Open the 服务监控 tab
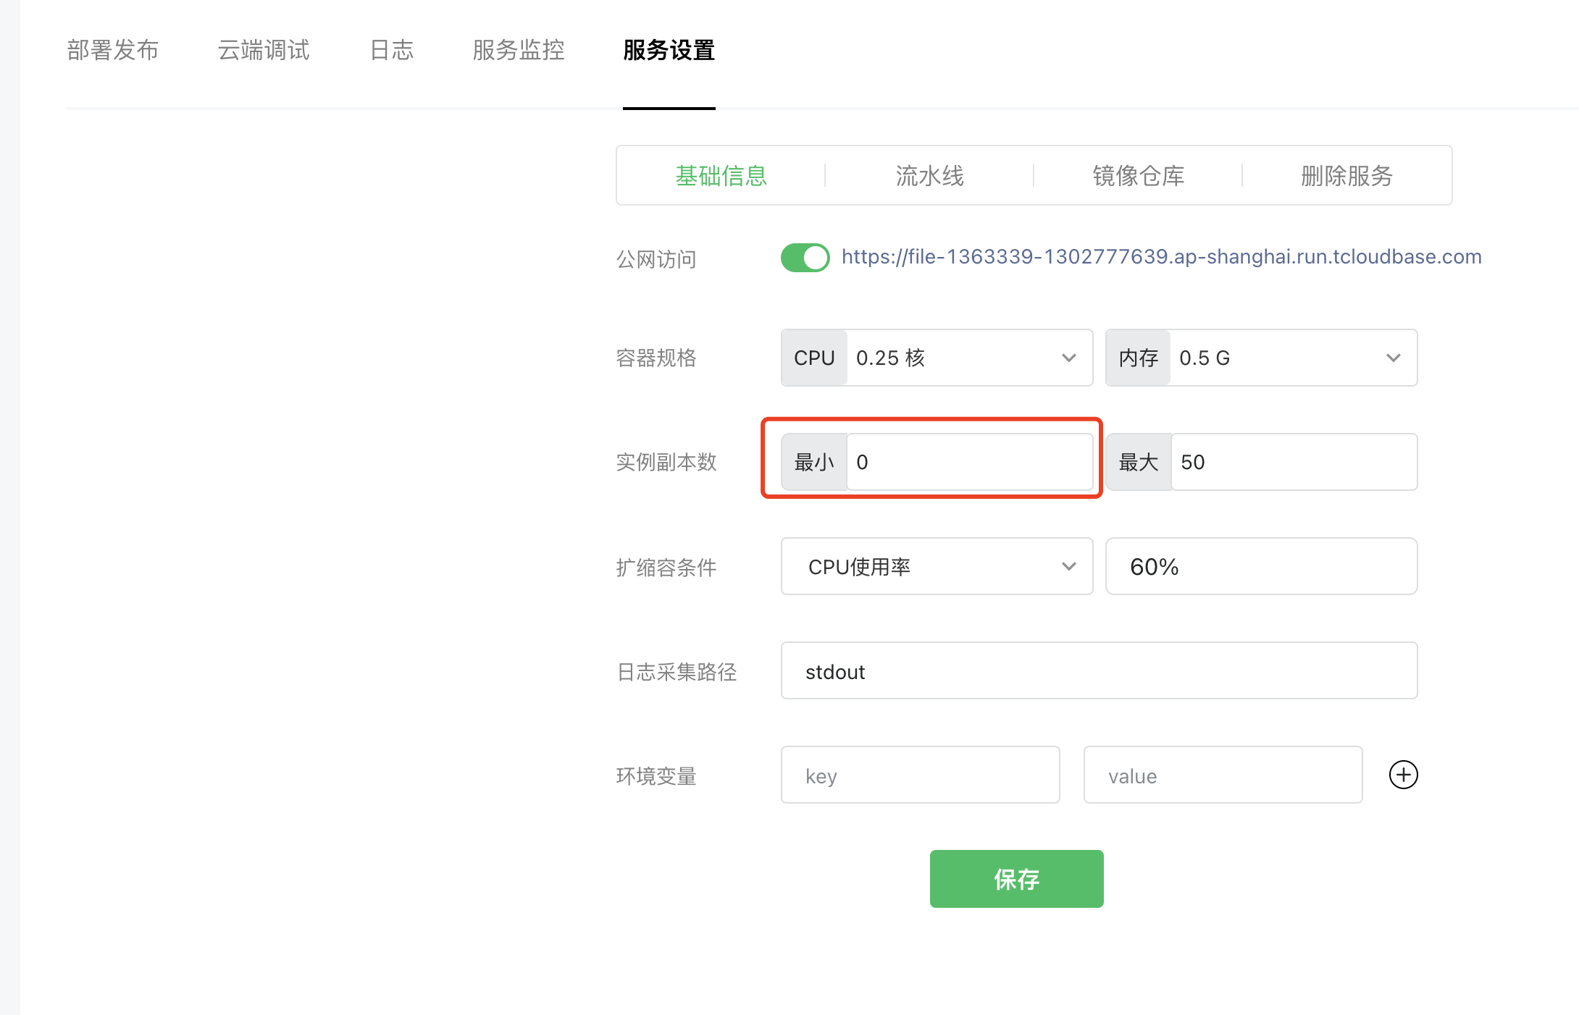 tap(519, 50)
